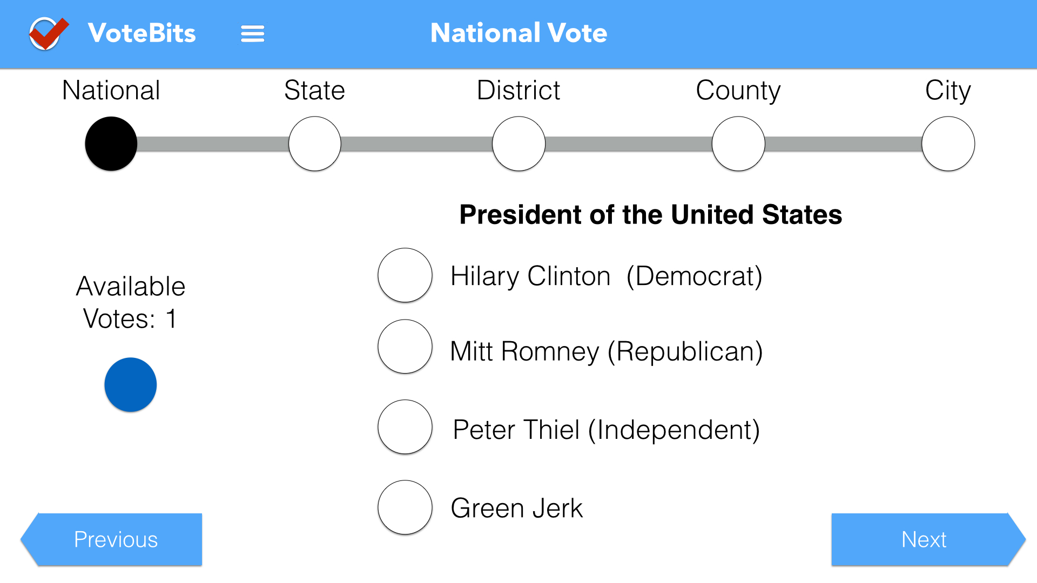Screen dimensions: 1037x583
Task: Open the County tab label
Action: [738, 90]
